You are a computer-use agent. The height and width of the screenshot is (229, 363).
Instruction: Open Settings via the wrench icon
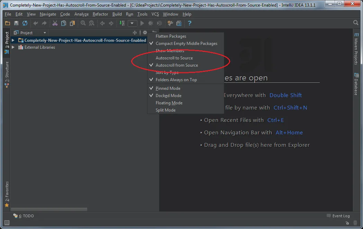tap(170, 23)
